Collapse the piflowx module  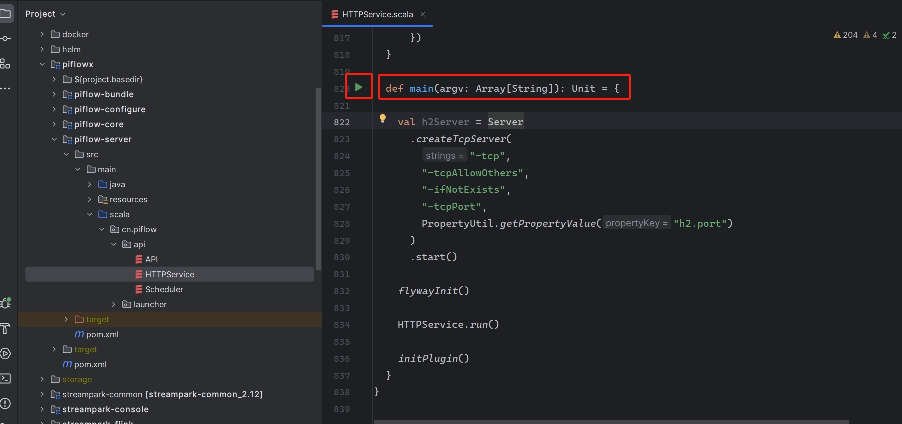point(42,64)
